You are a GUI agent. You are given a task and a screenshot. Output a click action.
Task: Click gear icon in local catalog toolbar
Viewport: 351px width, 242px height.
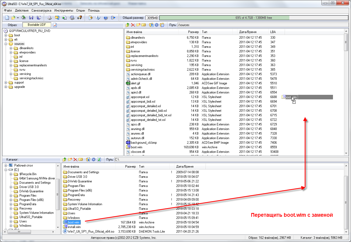pos(93,159)
